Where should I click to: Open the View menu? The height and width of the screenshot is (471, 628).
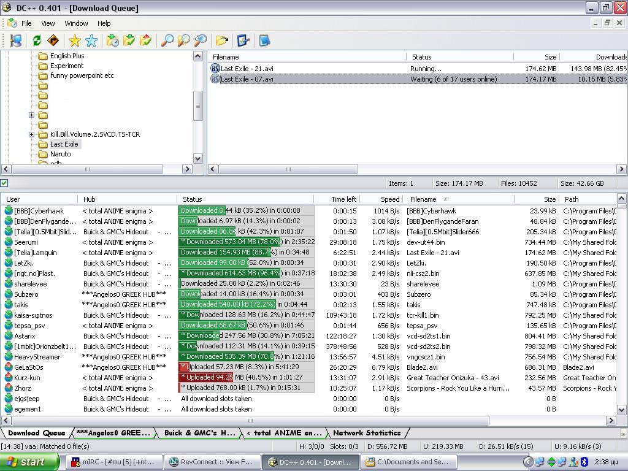pos(48,23)
